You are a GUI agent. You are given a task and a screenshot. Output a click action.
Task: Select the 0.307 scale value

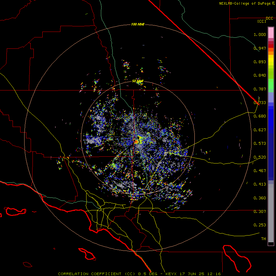(x=260, y=211)
